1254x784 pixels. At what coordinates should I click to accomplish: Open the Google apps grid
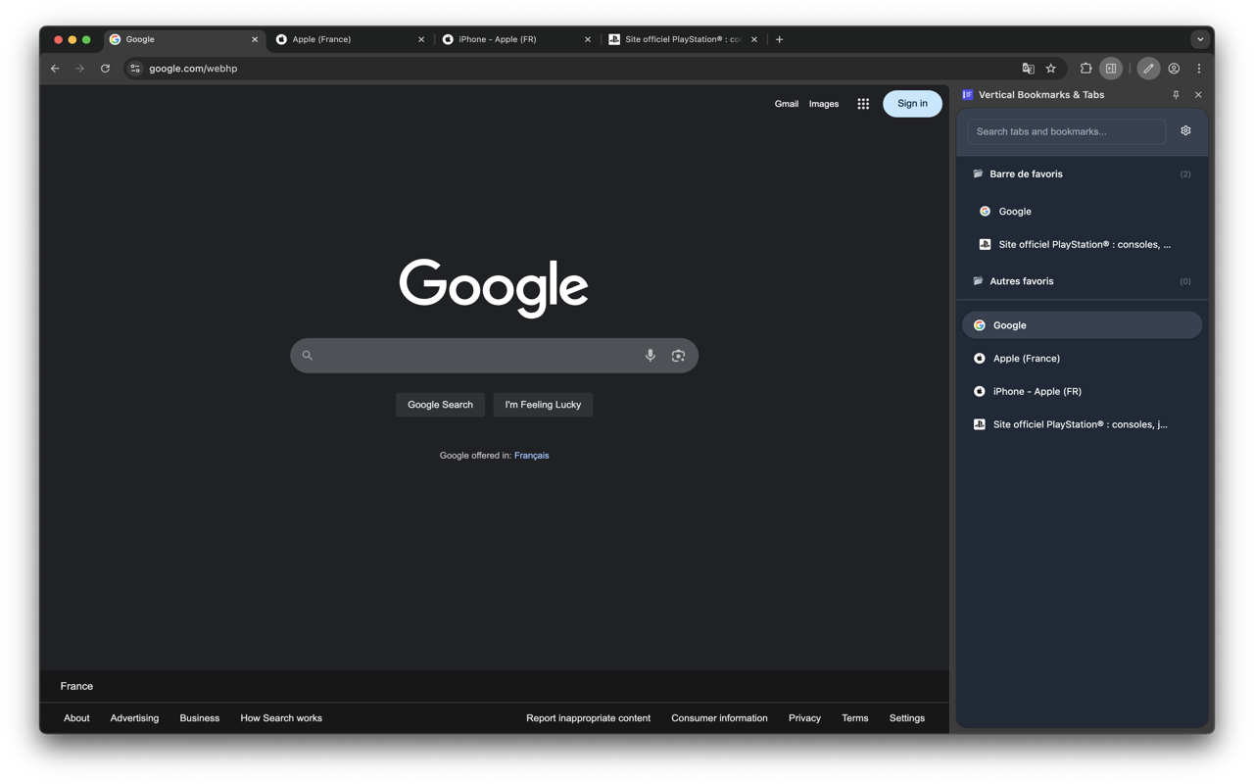click(x=863, y=104)
